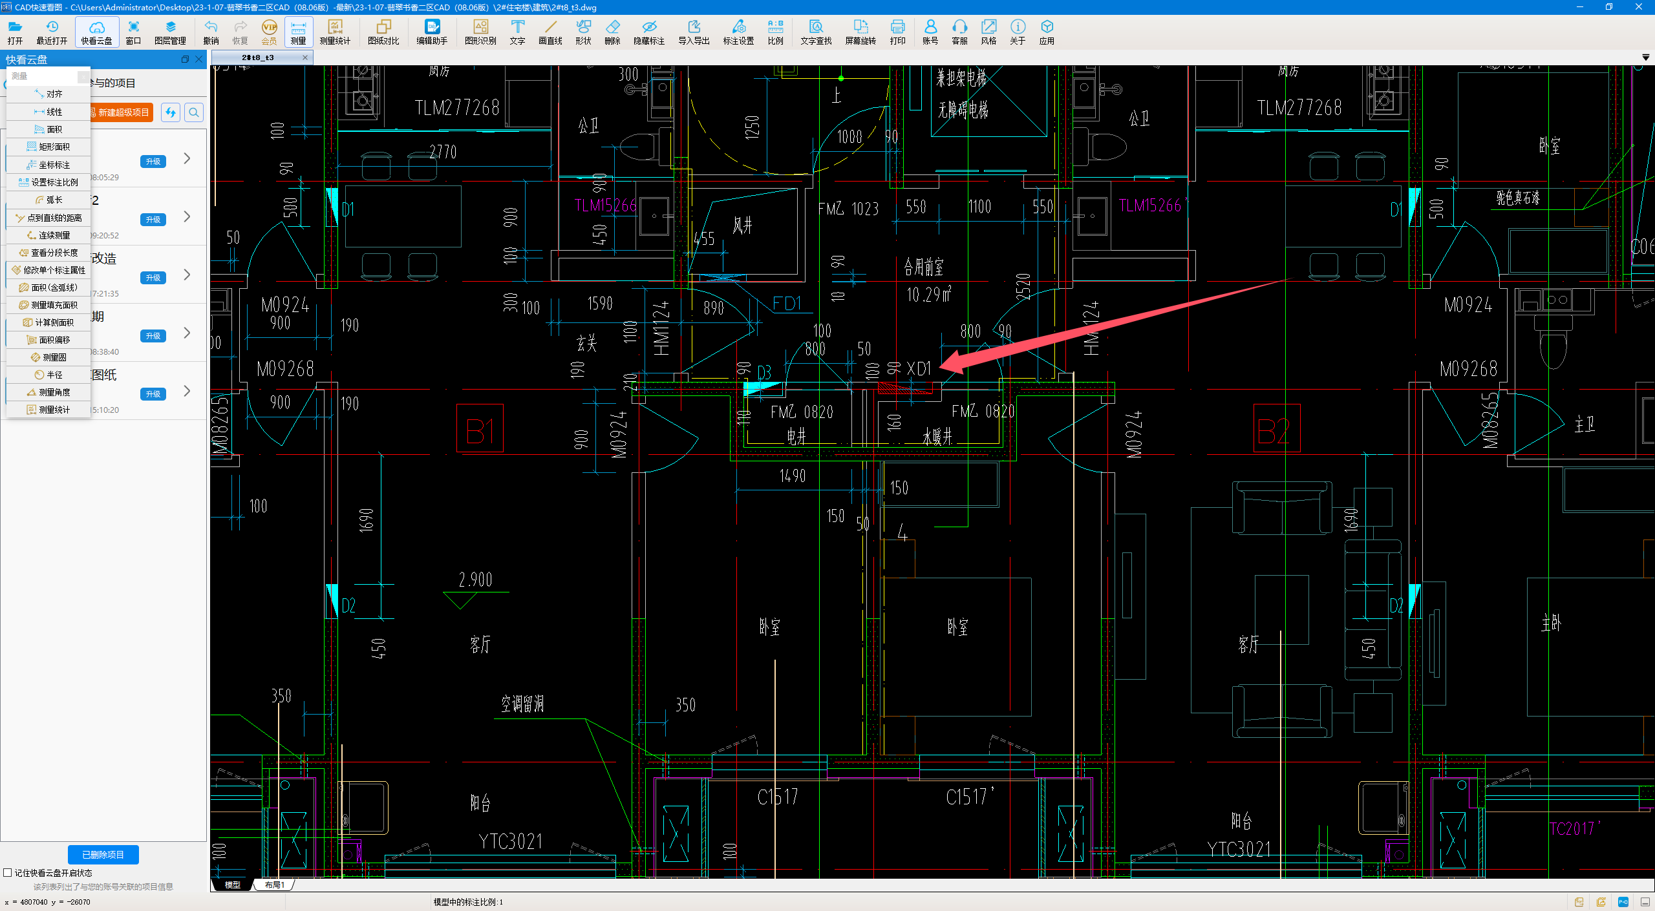Print drawing with 打印 icon
This screenshot has width=1655, height=911.
point(897,32)
